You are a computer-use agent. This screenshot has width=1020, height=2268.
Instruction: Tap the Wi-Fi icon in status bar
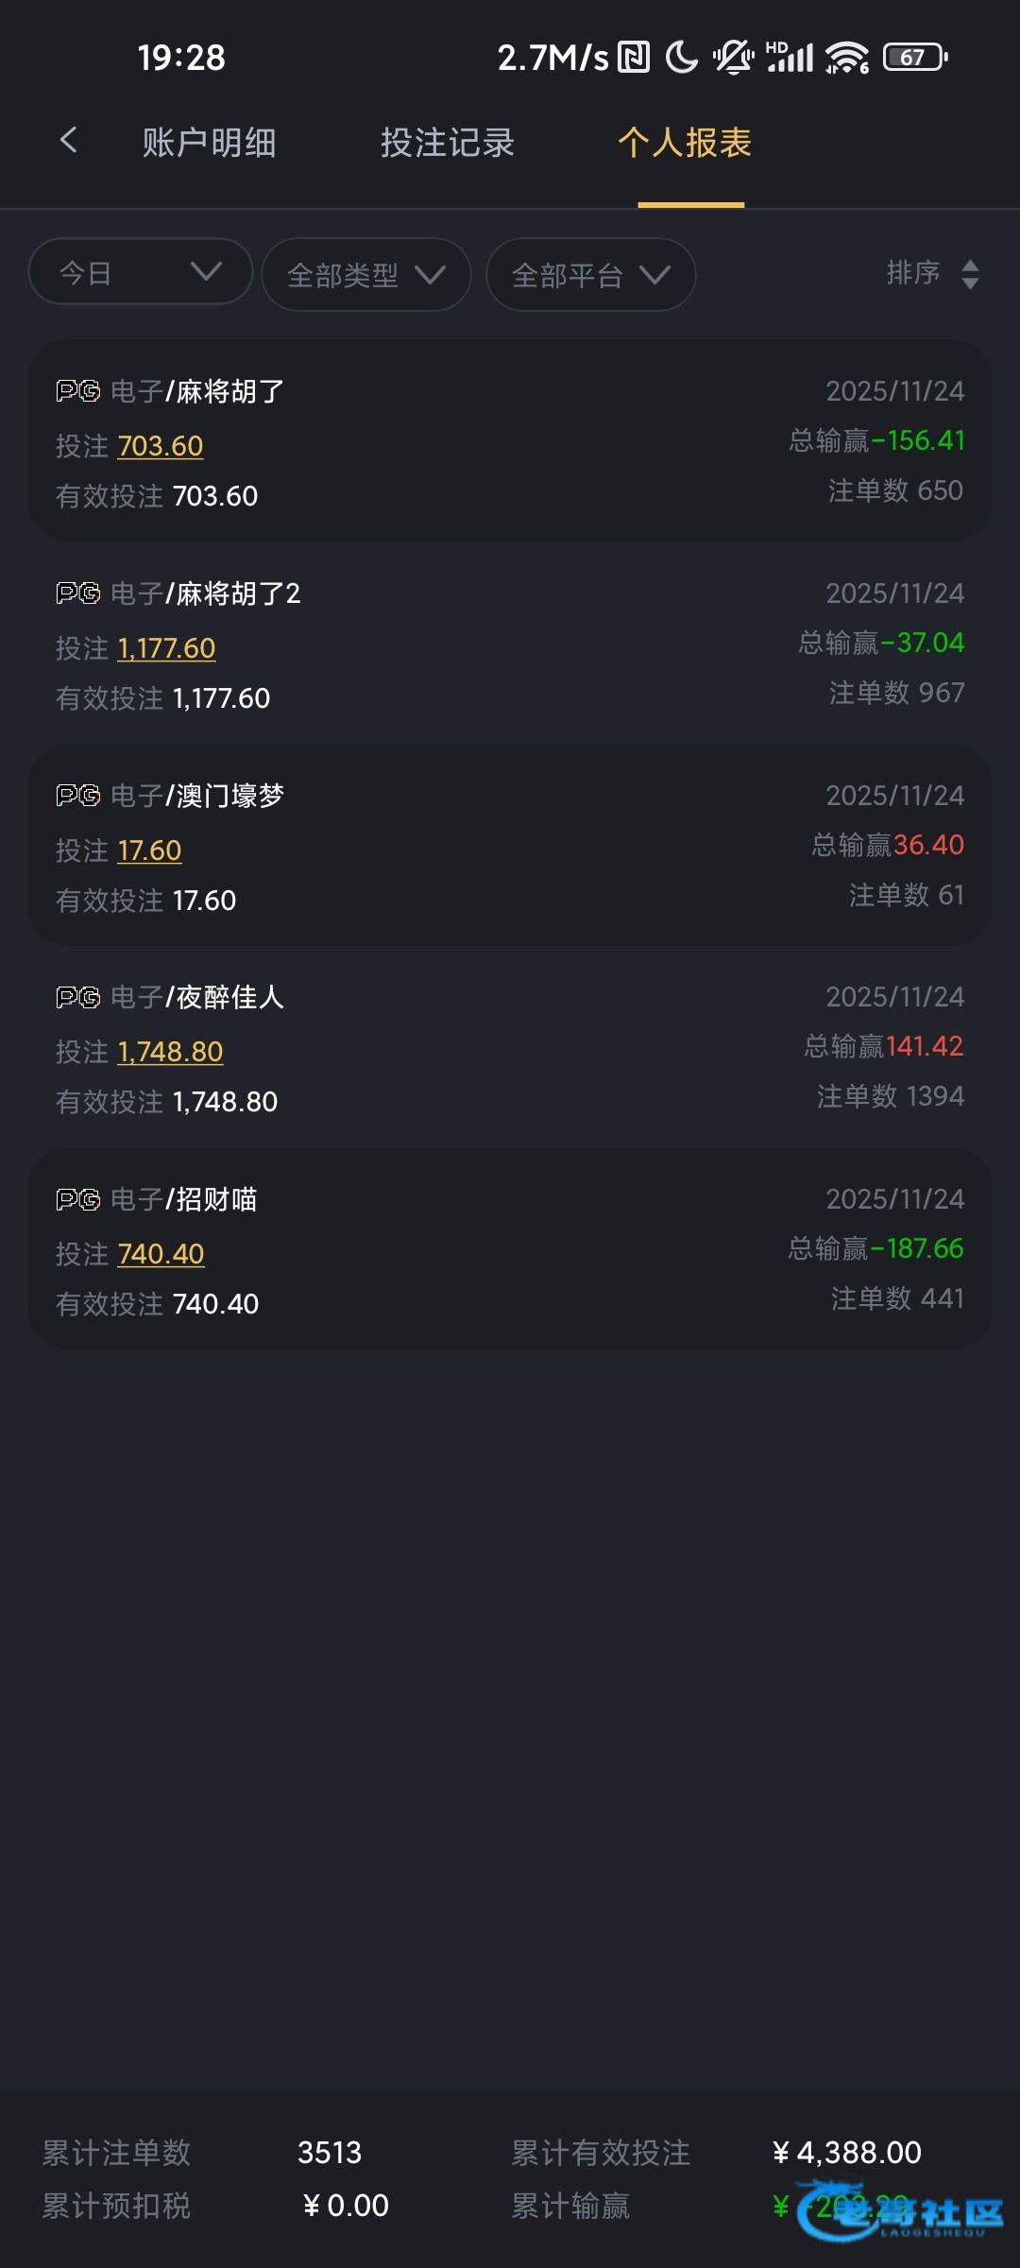[846, 58]
